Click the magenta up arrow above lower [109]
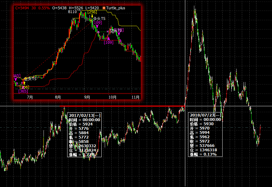This screenshot has width=272, height=187. pos(108,38)
